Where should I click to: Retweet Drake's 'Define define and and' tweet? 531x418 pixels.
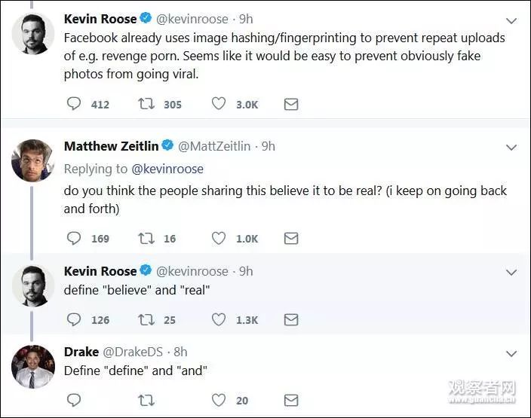coord(146,400)
